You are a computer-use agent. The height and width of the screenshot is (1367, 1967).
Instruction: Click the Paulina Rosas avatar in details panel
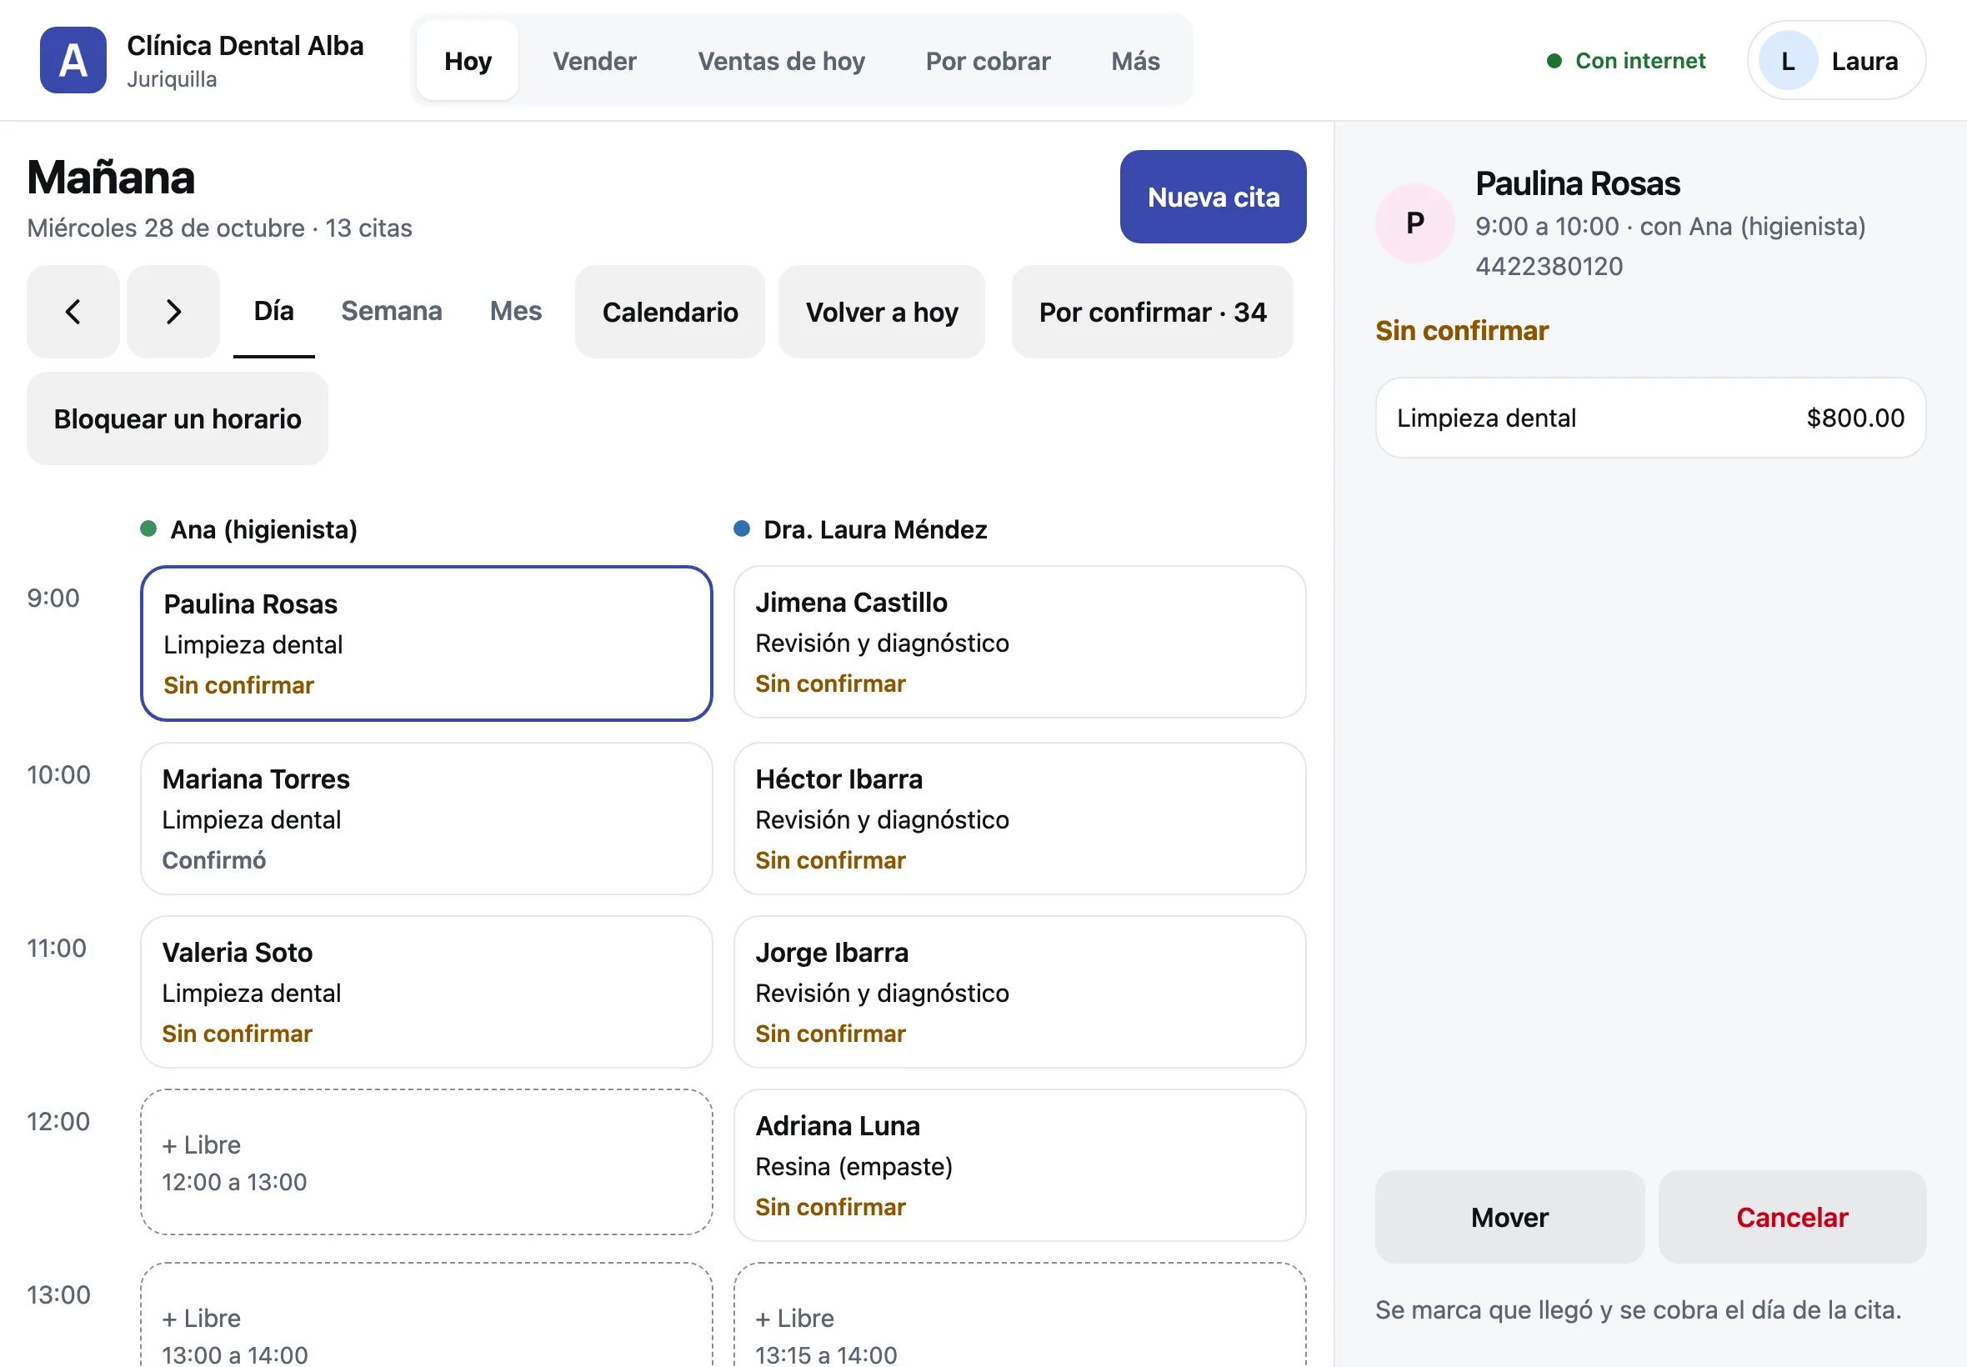[x=1414, y=223]
